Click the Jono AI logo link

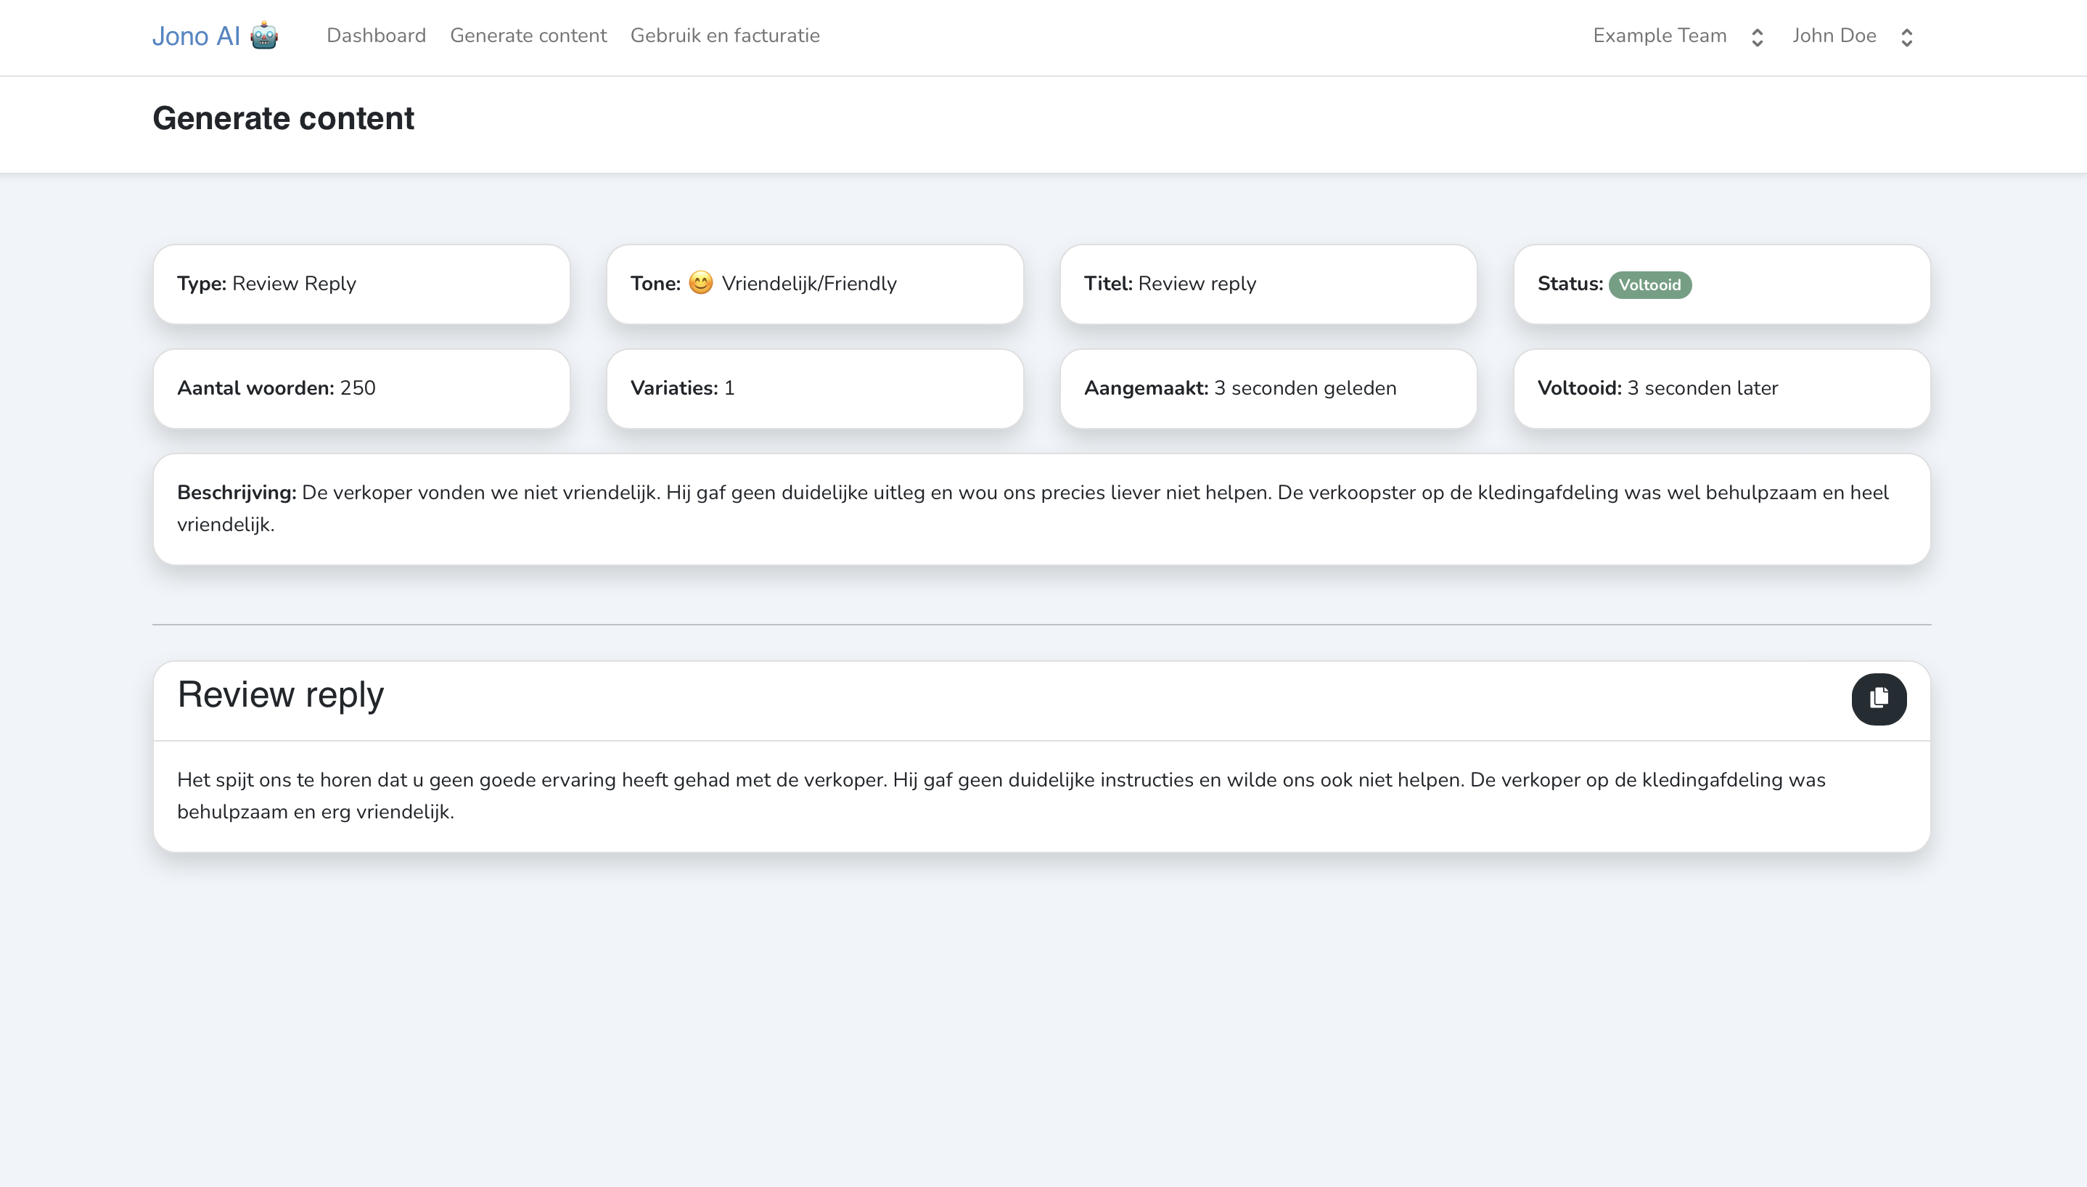197,36
